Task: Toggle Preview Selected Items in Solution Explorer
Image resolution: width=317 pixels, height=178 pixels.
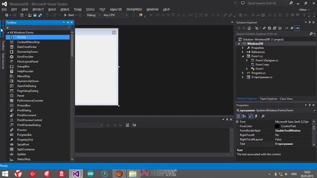Action: pos(297,28)
